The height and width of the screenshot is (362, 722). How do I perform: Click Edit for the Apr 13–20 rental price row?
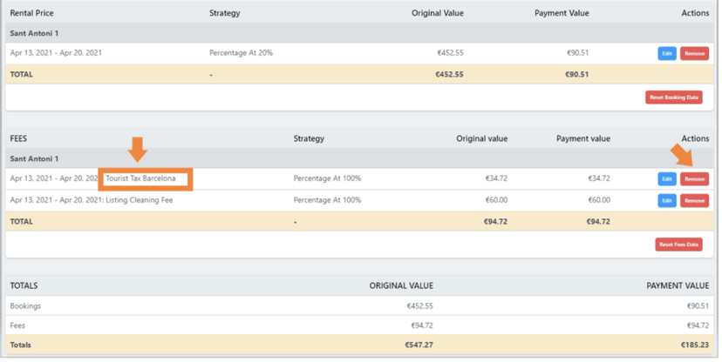[666, 54]
